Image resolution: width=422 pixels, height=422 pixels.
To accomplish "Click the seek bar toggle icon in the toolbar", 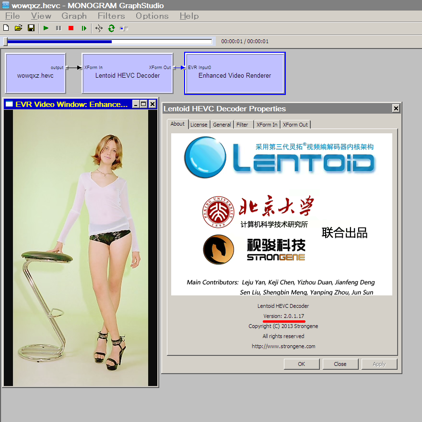I will point(124,28).
